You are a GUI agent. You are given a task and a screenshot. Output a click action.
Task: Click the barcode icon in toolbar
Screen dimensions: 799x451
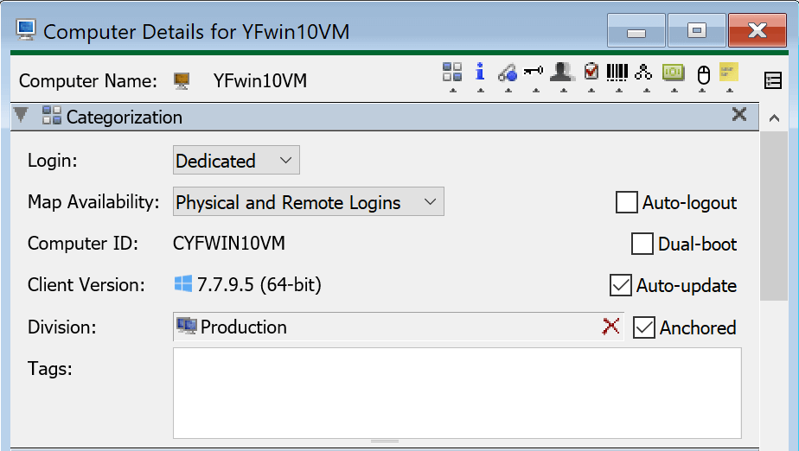point(617,72)
